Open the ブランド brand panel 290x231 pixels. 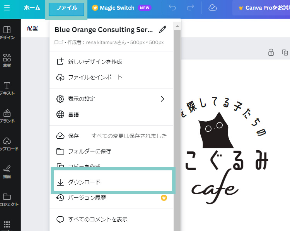(x=7, y=116)
